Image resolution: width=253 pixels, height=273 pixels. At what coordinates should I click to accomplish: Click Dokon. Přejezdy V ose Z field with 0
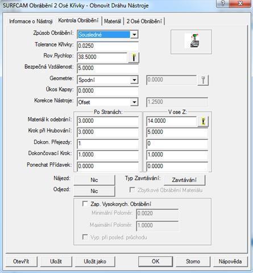pos(177,144)
